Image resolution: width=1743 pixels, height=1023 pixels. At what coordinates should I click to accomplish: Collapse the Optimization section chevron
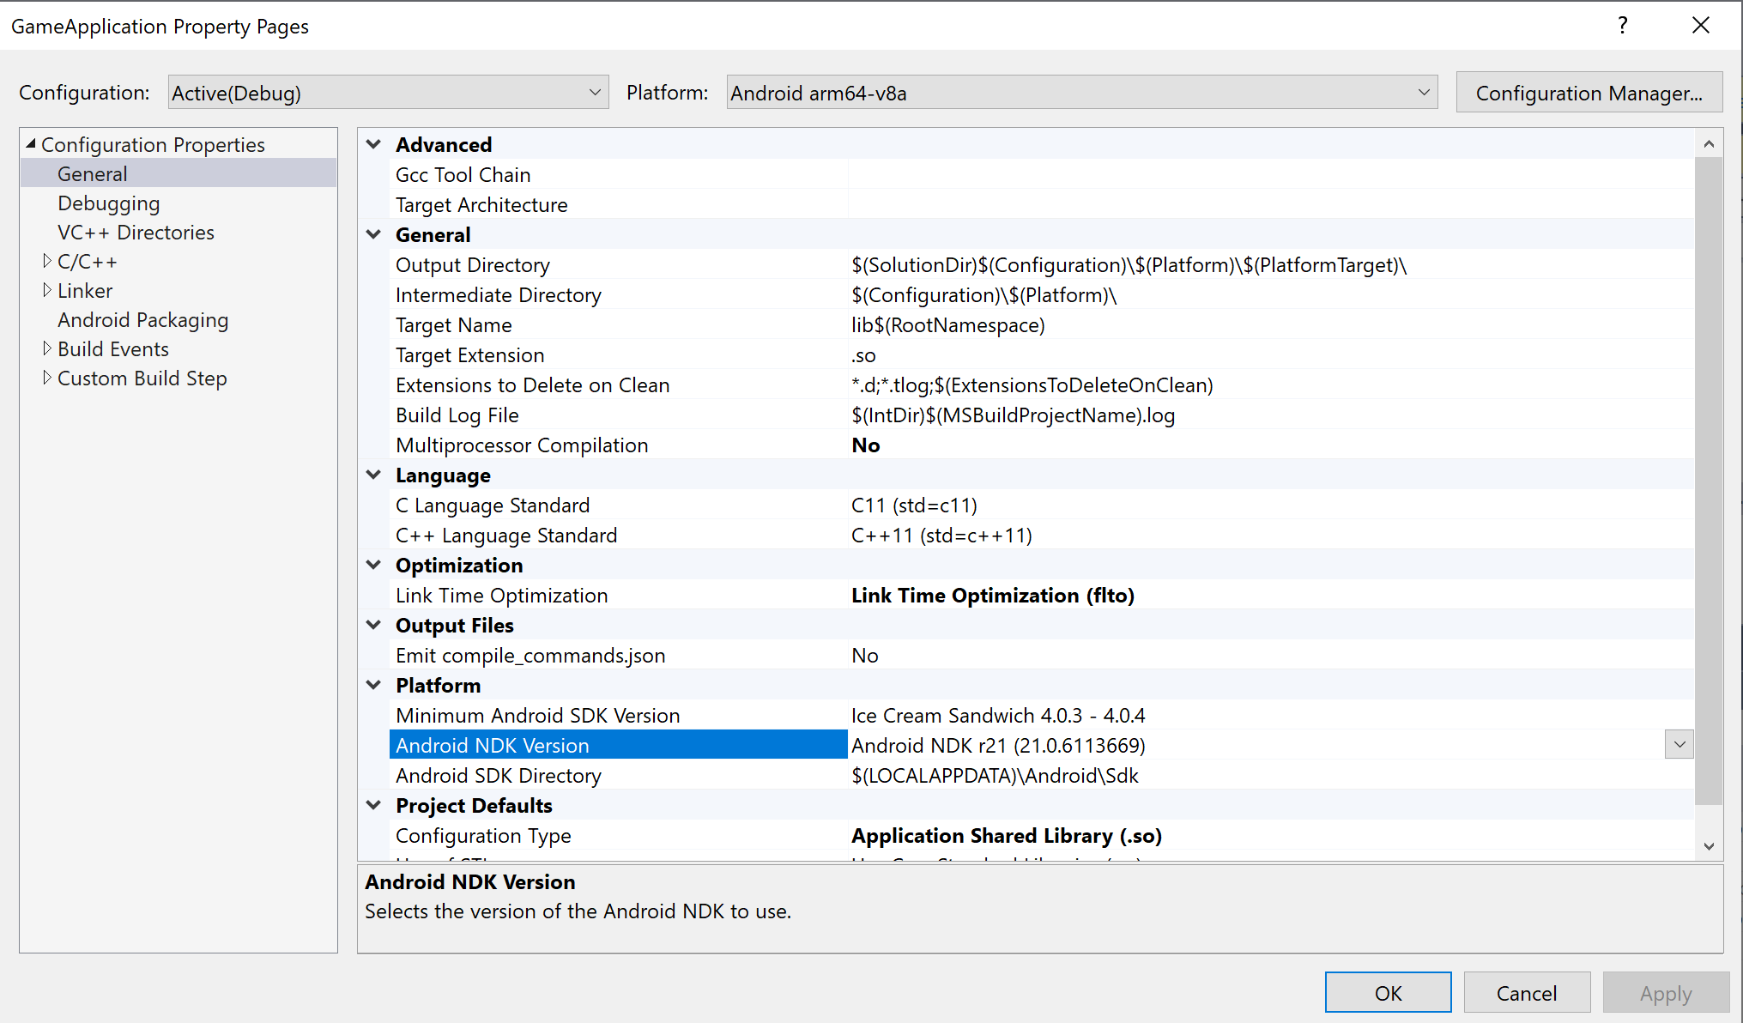coord(374,565)
